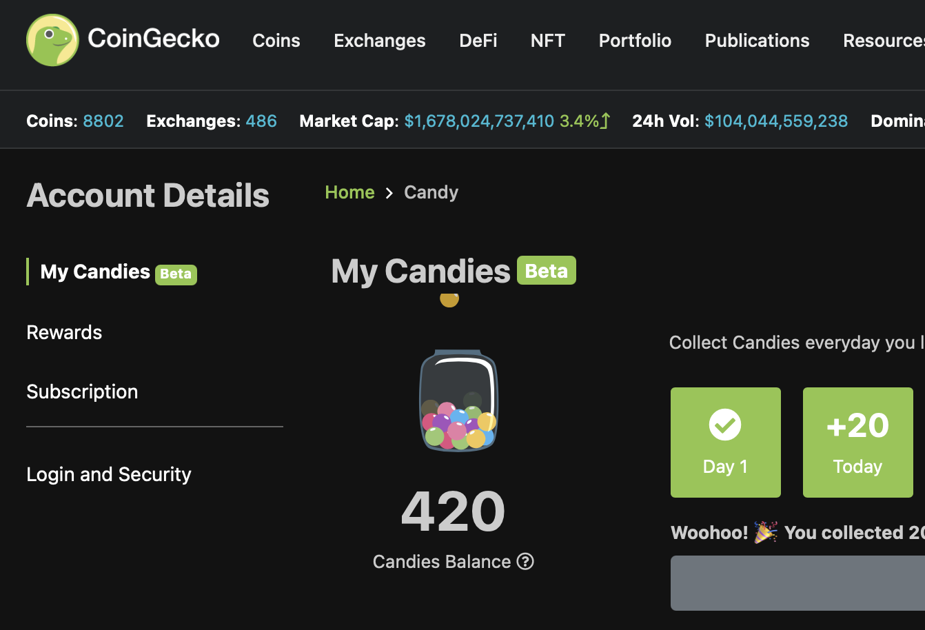Go to the Portfolio page
Viewport: 925px width, 630px height.
[635, 41]
